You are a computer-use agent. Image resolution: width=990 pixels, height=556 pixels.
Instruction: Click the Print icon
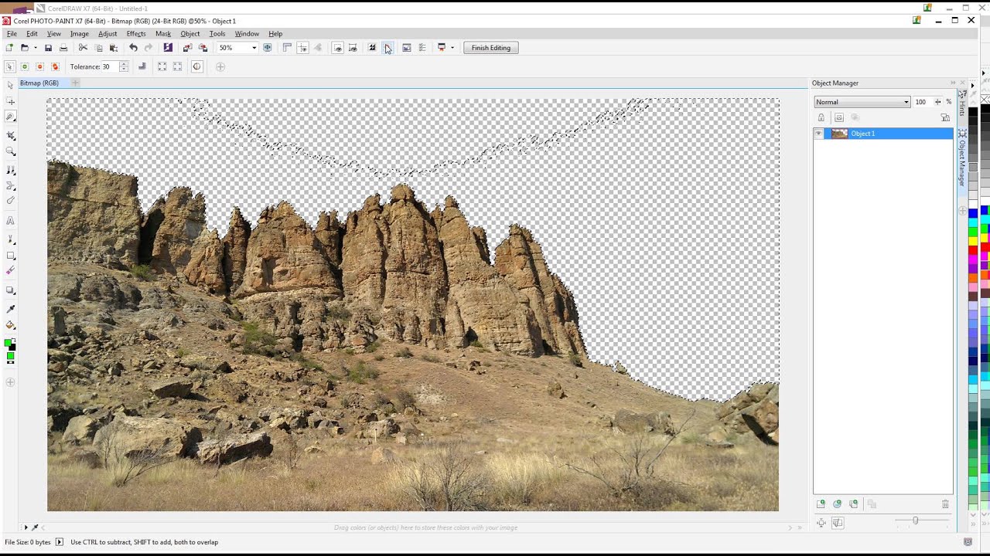tap(63, 48)
